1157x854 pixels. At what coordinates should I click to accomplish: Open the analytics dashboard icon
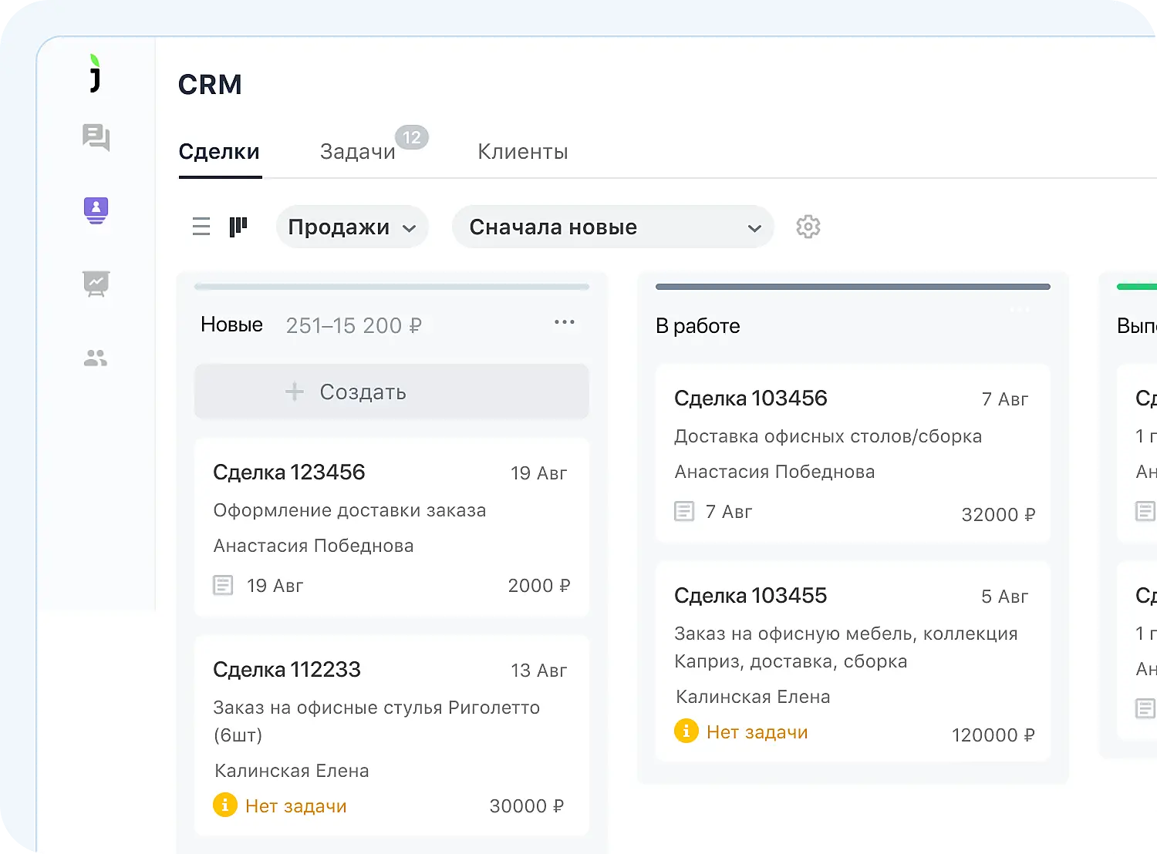point(94,284)
